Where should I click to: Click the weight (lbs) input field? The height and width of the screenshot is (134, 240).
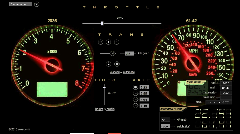coord(166,126)
